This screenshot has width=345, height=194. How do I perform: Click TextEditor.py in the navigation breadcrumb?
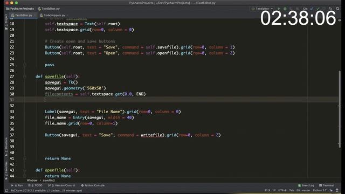[49, 9]
